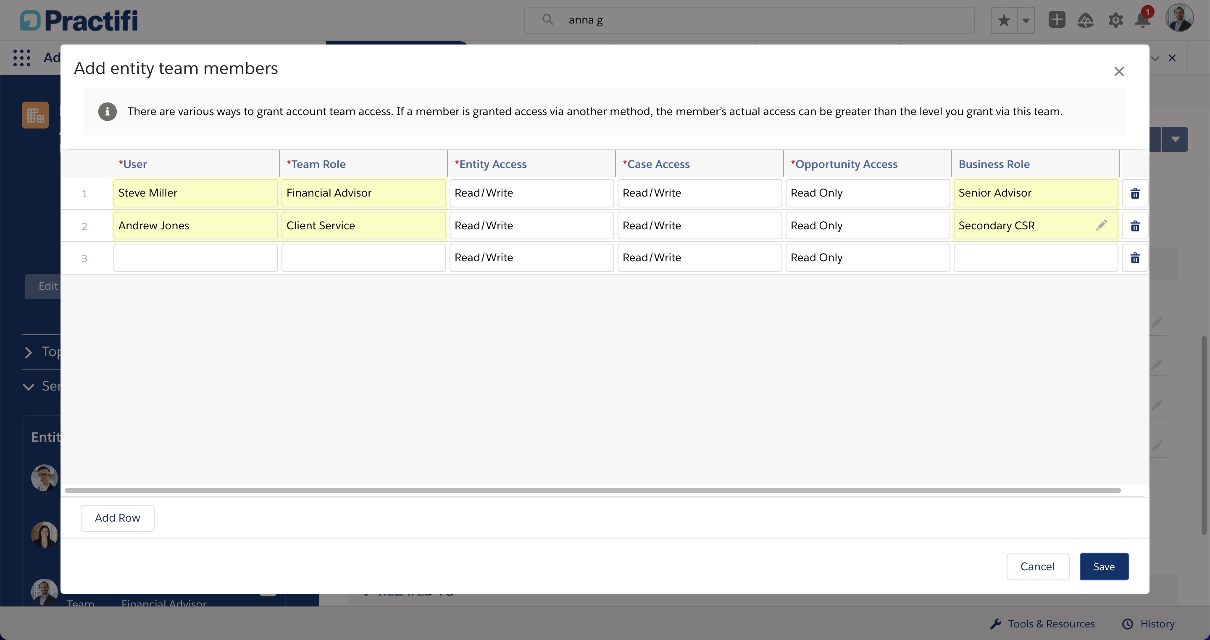1210x640 pixels.
Task: Delete the Andrew Jones row with trash icon
Action: click(1135, 226)
